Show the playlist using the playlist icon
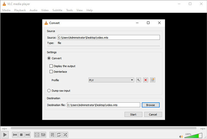The image size is (207, 139). [52, 135]
